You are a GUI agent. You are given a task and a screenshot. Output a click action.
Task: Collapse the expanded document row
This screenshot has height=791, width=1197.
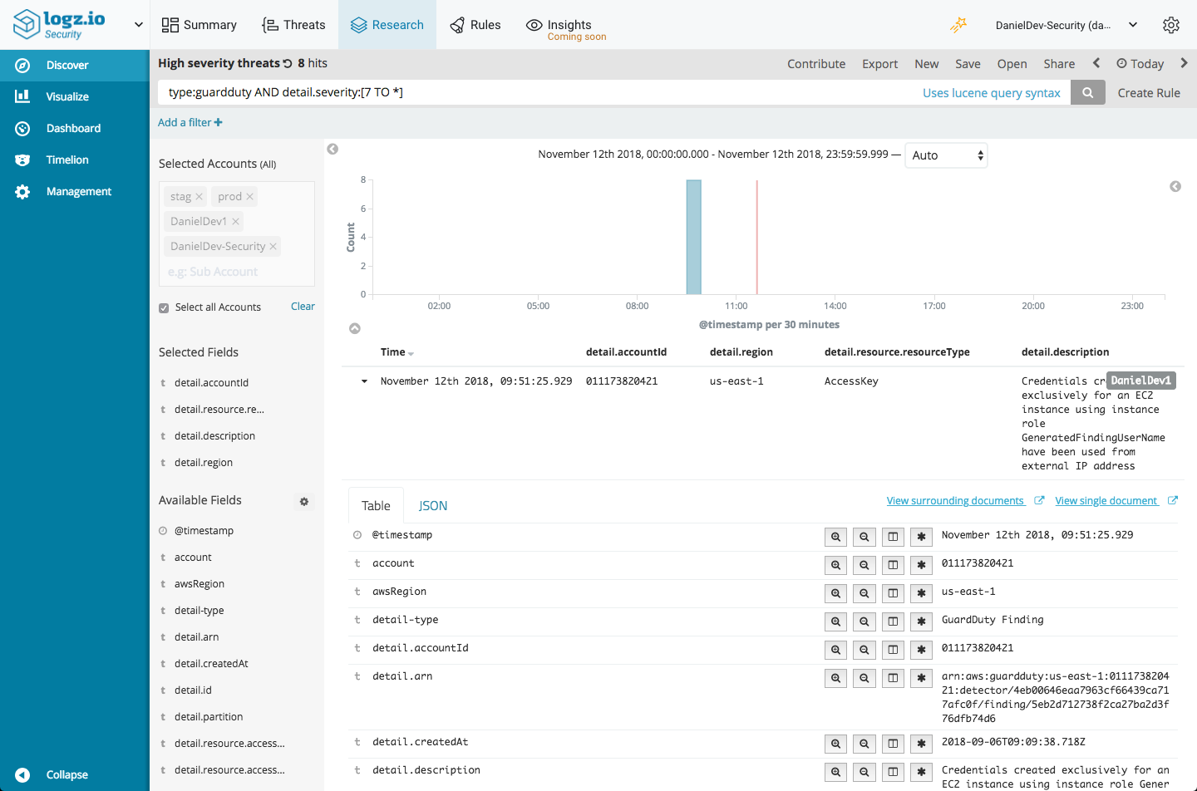[364, 381]
